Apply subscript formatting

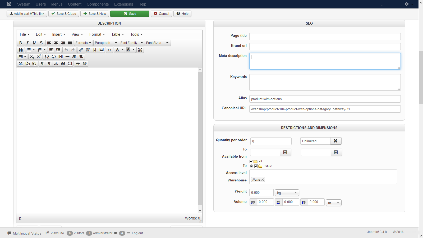[32, 57]
